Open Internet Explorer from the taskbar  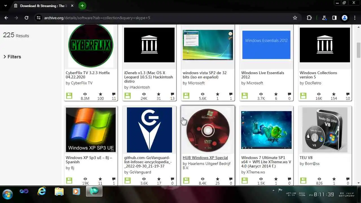(x=41, y=191)
